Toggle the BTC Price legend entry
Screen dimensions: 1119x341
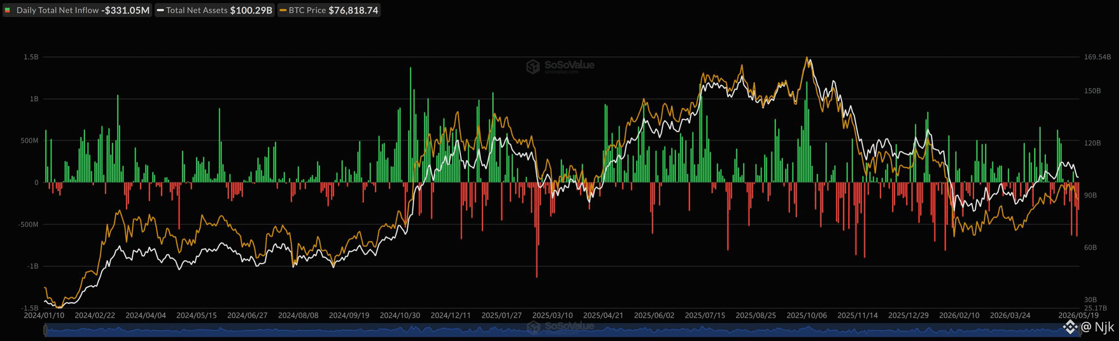(x=329, y=10)
